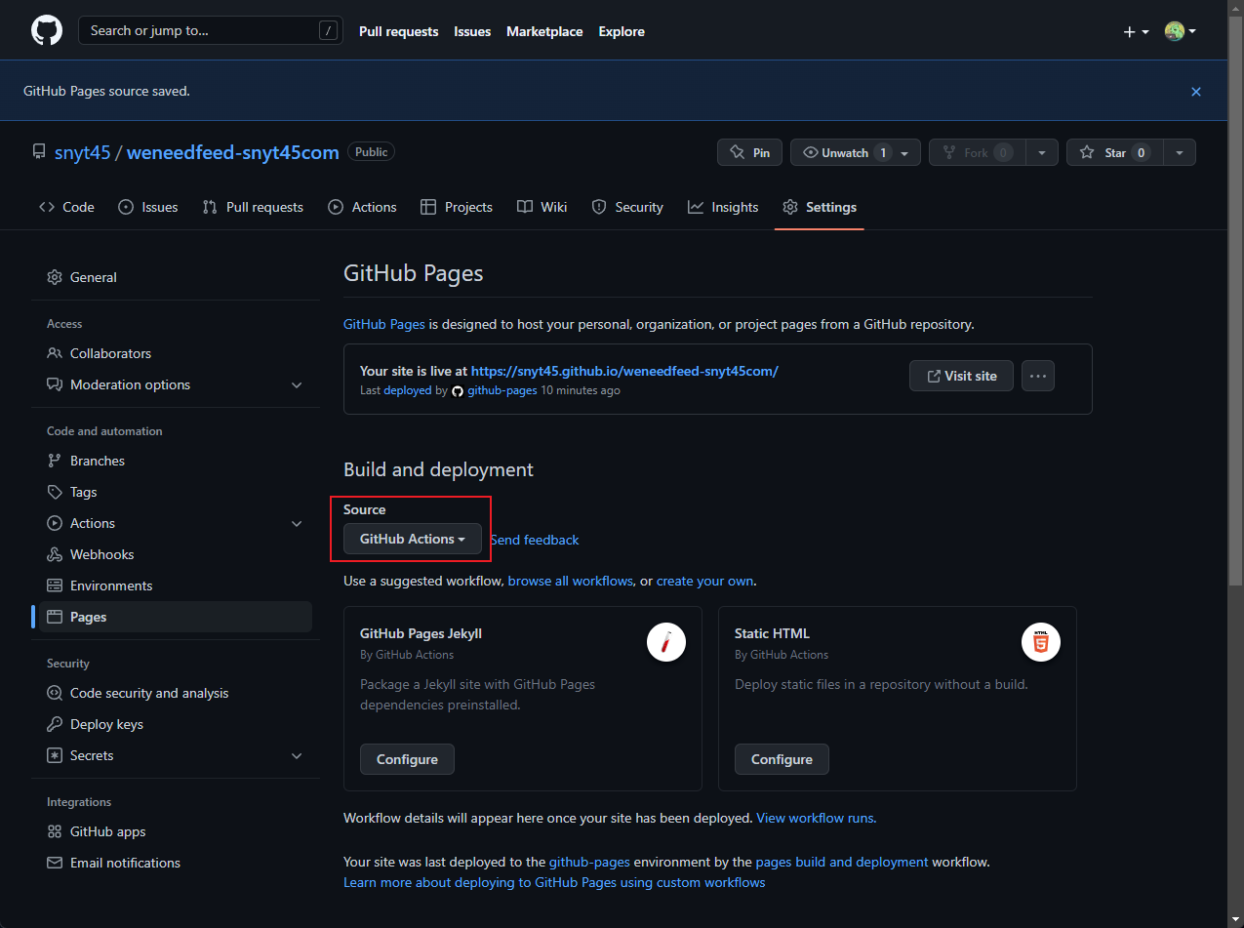Star this repository
This screenshot has width=1244, height=928.
tap(1115, 153)
